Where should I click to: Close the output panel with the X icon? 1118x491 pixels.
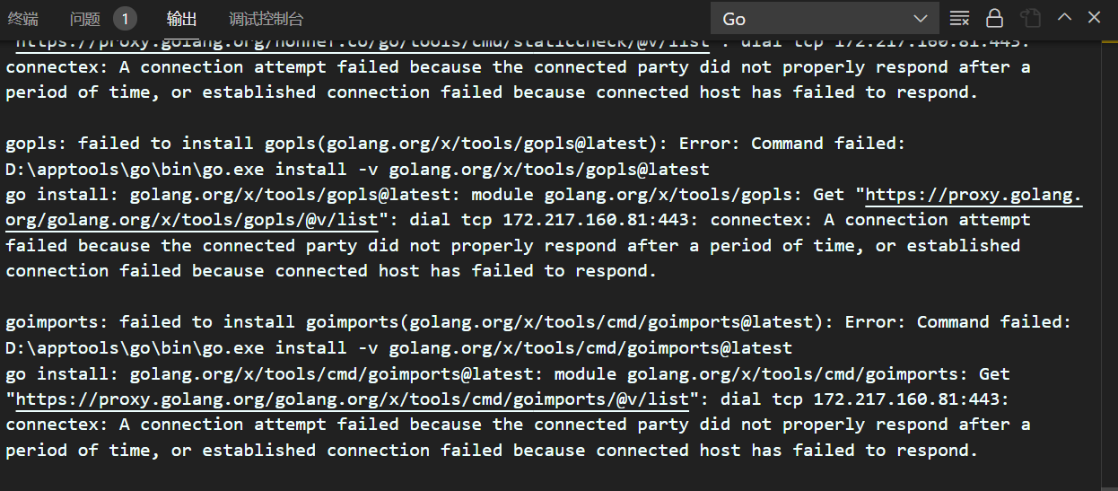[1095, 17]
